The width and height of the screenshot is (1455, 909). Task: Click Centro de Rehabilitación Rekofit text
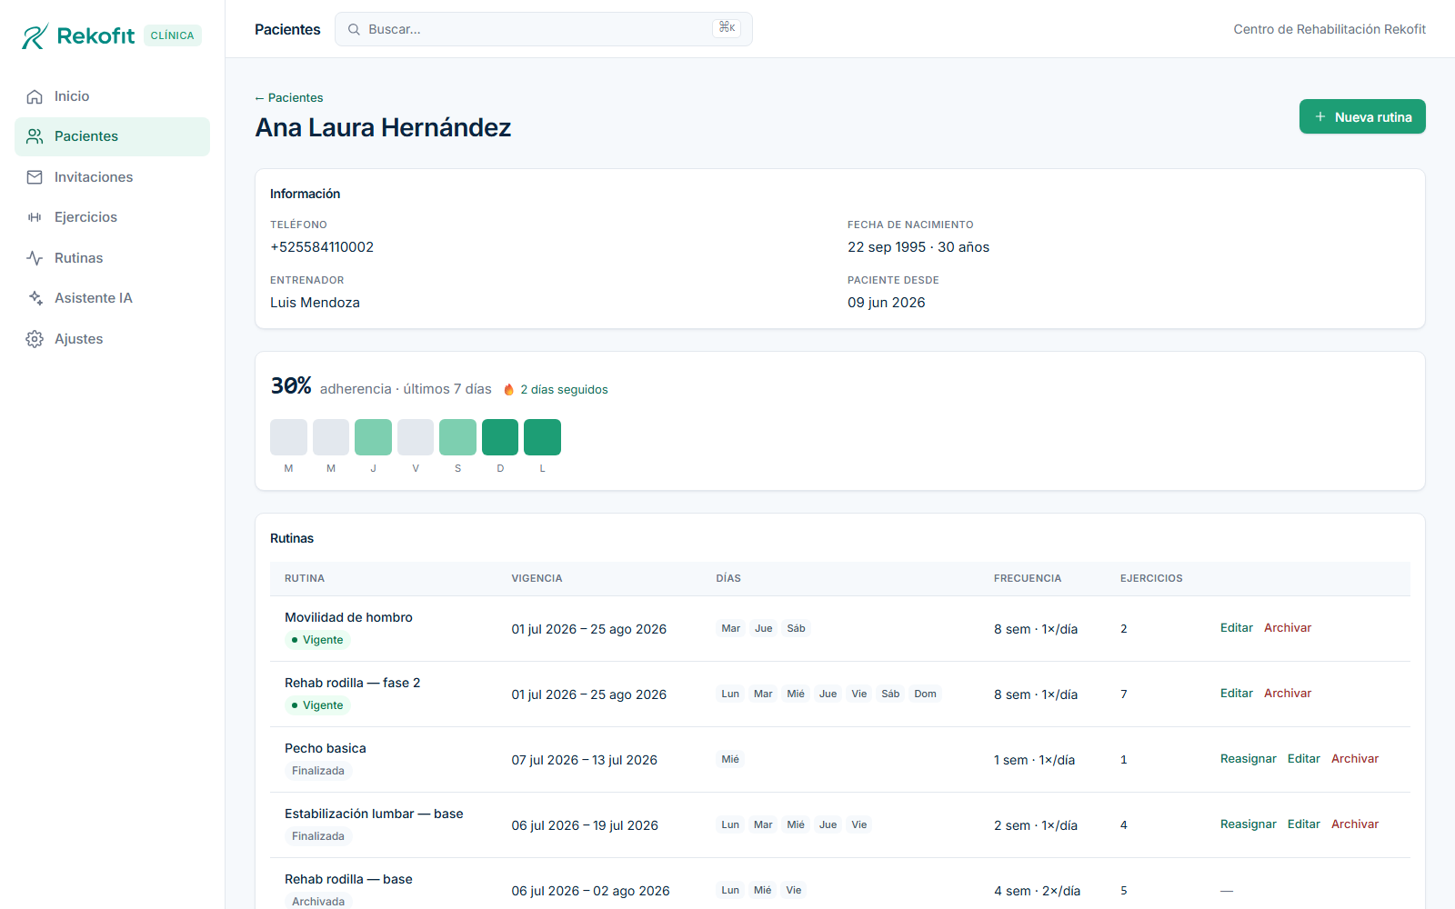point(1330,29)
